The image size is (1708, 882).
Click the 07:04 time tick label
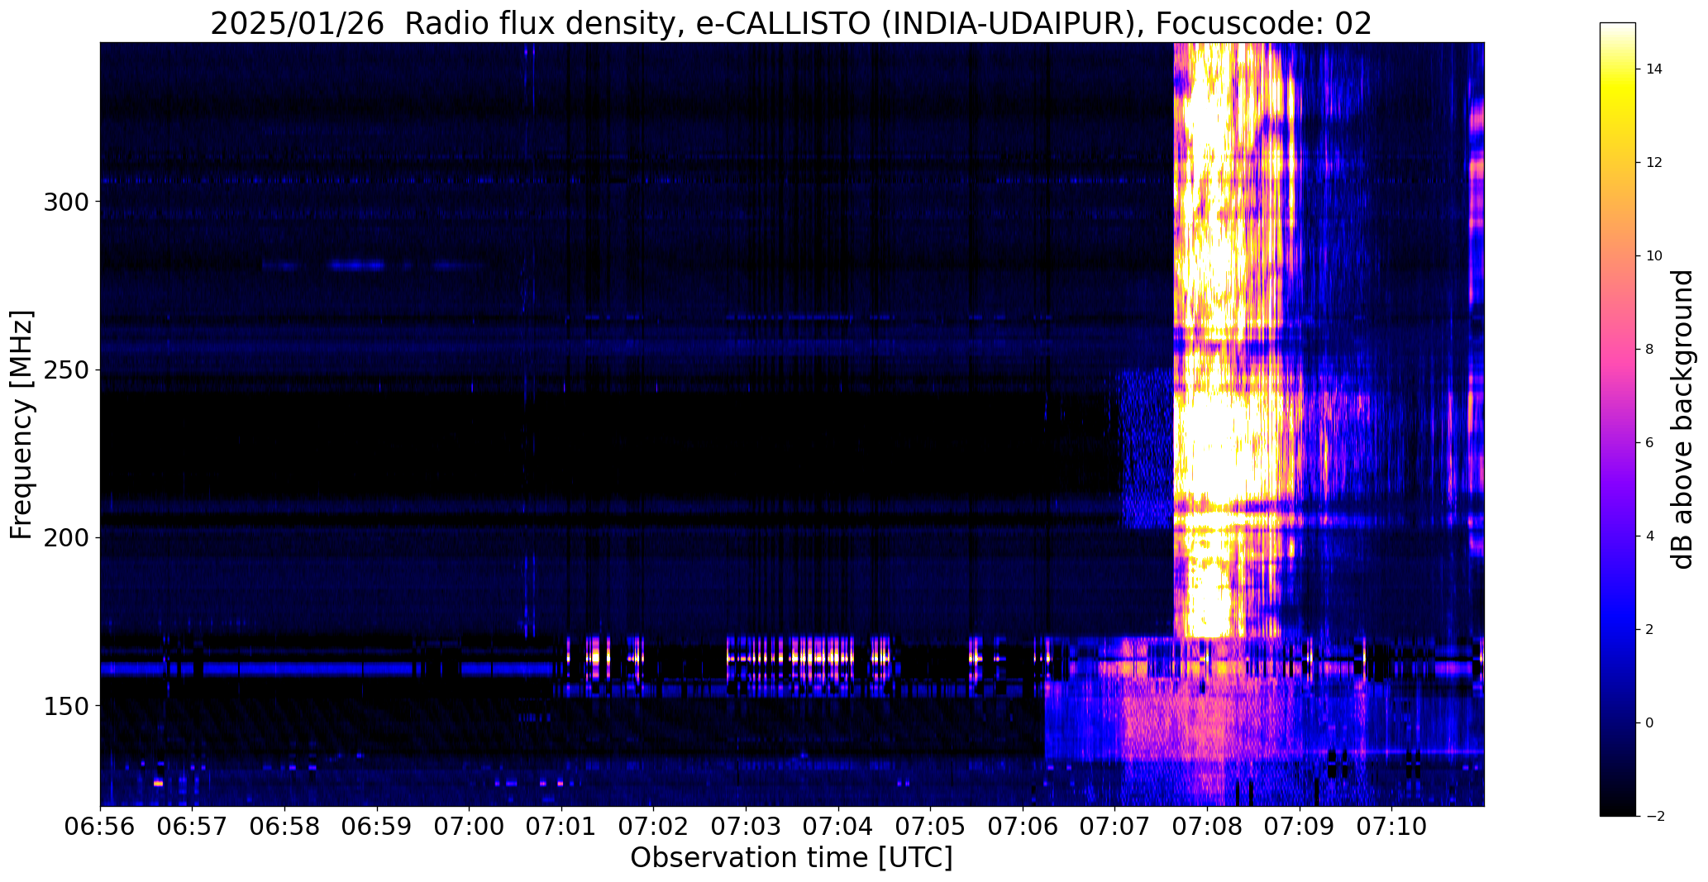838,827
